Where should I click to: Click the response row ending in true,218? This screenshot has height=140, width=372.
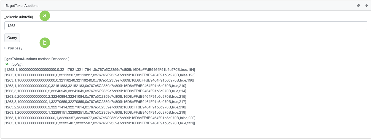(x=95, y=107)
